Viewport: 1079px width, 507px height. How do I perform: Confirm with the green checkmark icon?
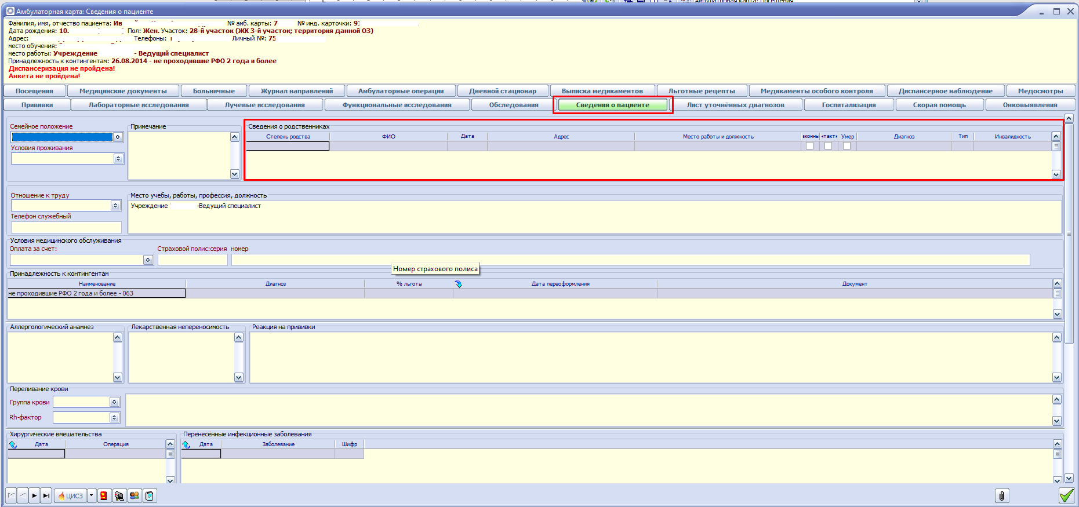pos(1066,495)
